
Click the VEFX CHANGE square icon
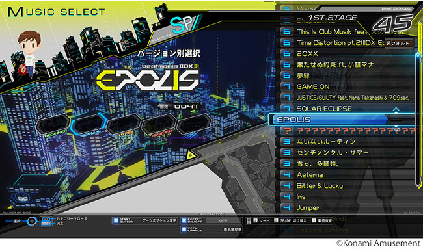pos(184,230)
